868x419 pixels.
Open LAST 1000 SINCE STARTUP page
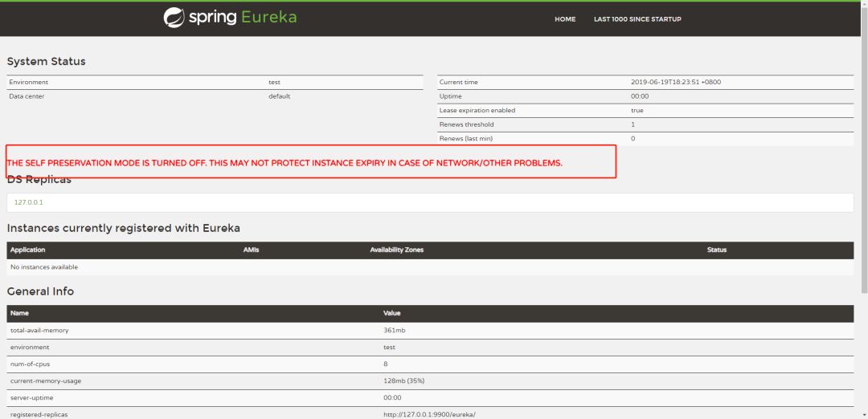tap(637, 19)
